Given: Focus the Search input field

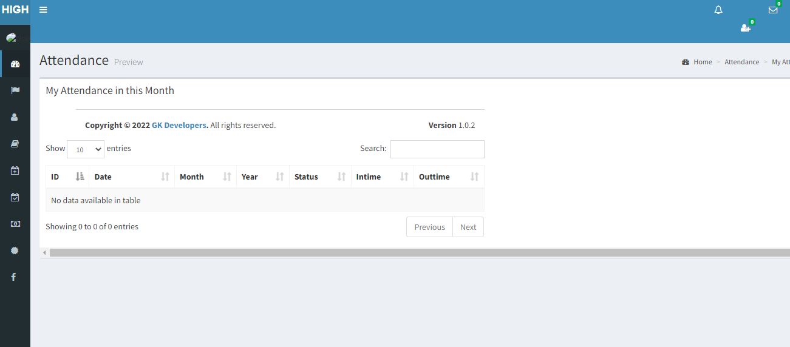Looking at the screenshot, I should pyautogui.click(x=437, y=149).
